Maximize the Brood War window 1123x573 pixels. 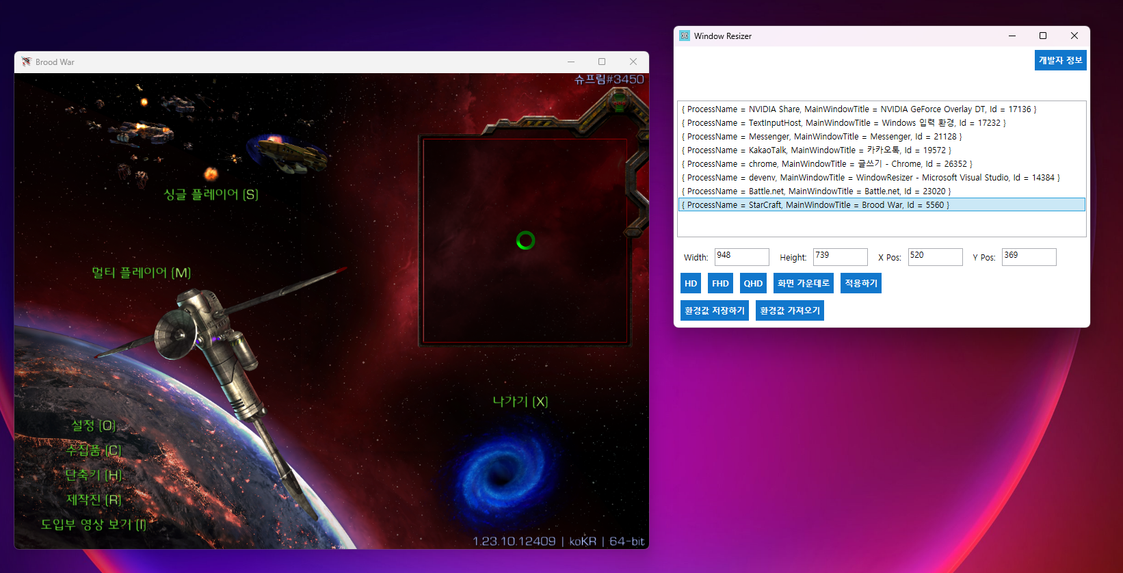pos(602,62)
